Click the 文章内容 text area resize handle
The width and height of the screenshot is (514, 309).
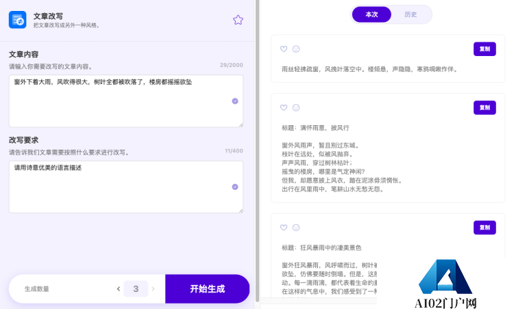241,124
